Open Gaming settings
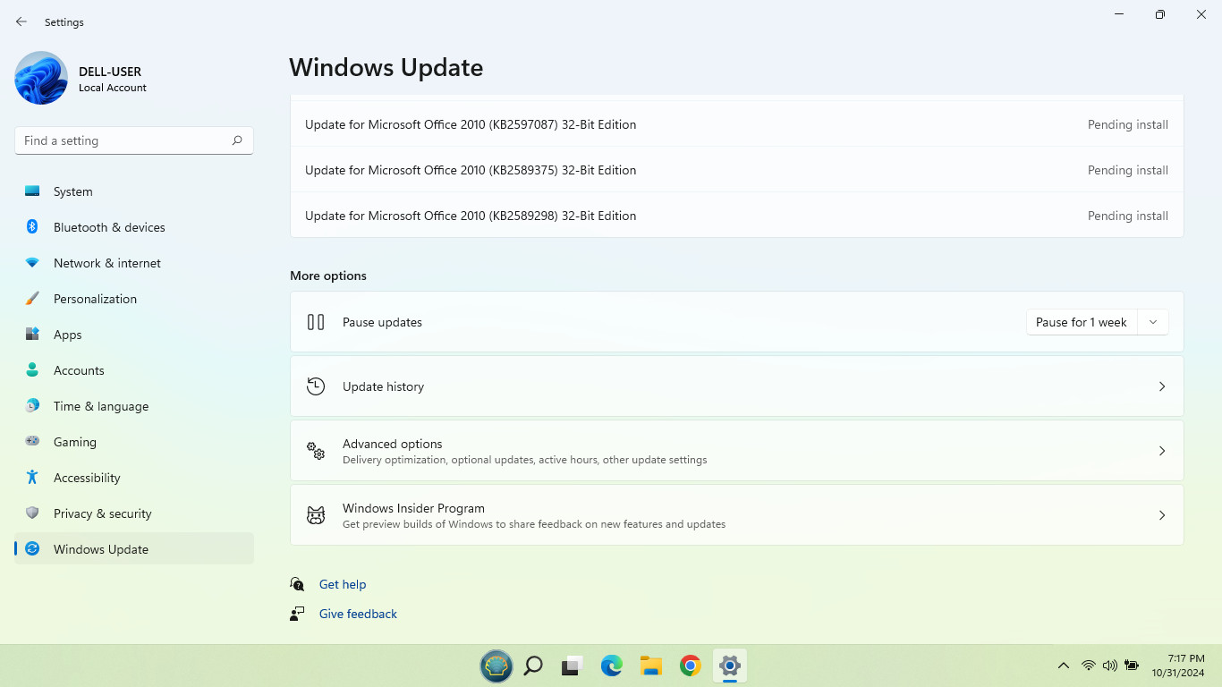1222x687 pixels. click(x=134, y=442)
